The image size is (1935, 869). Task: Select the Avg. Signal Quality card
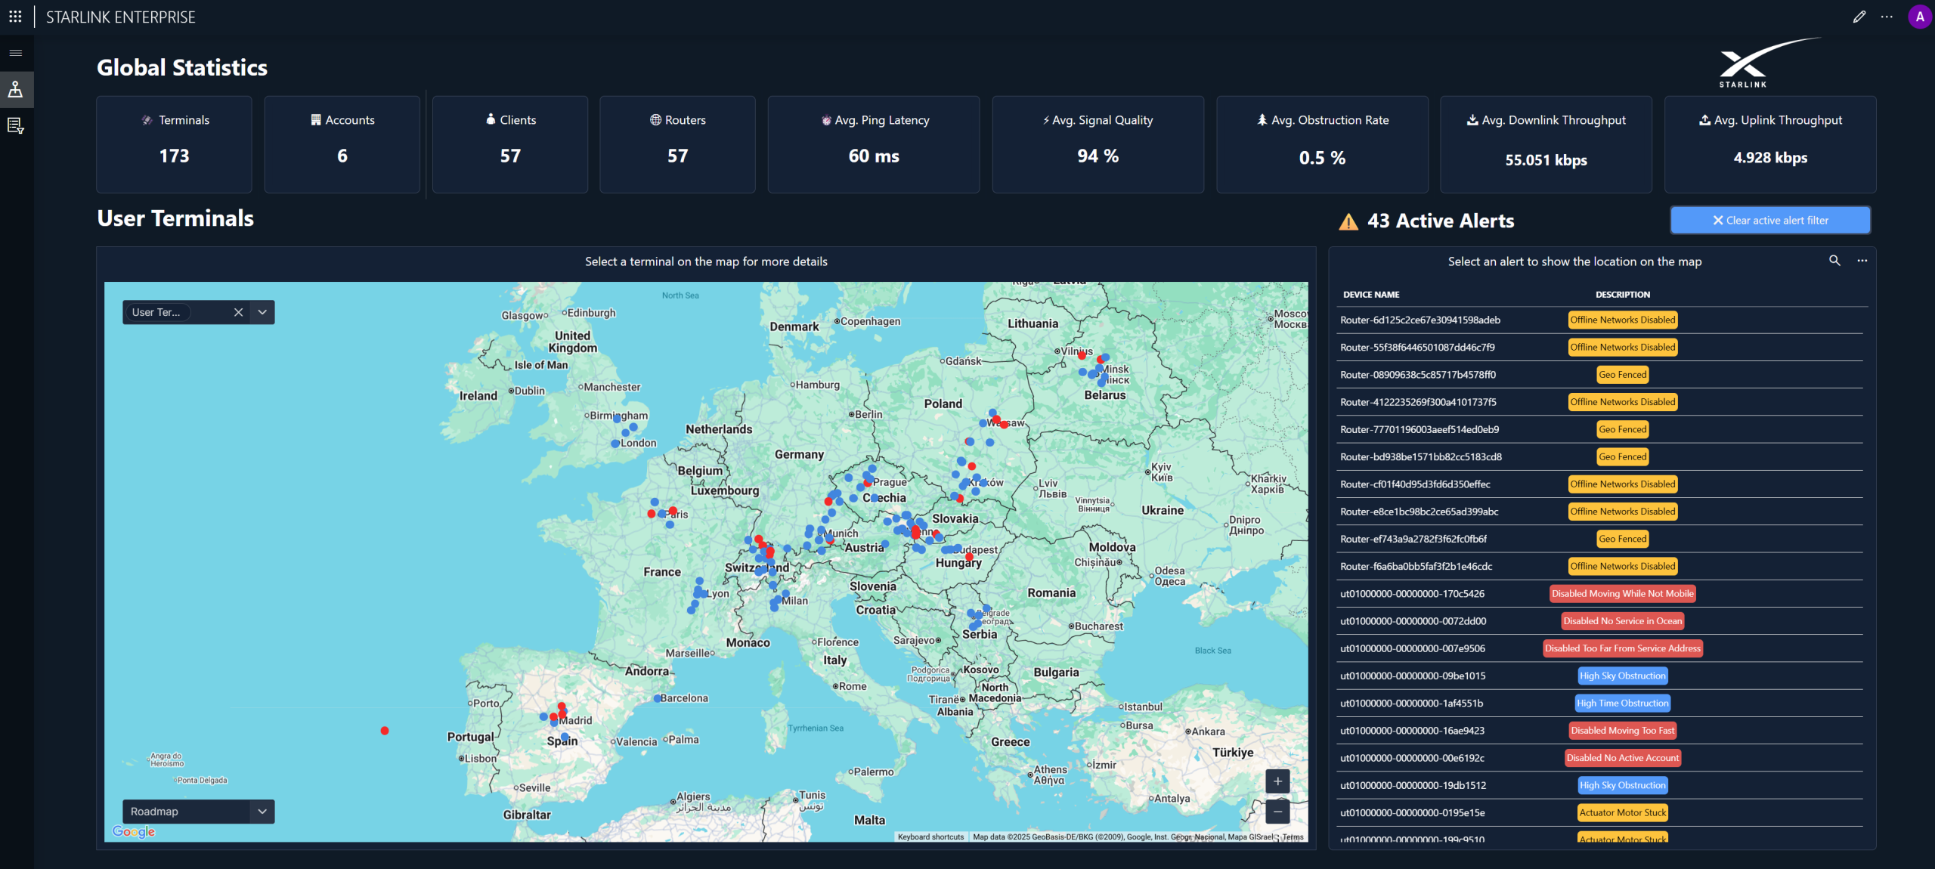click(1098, 144)
